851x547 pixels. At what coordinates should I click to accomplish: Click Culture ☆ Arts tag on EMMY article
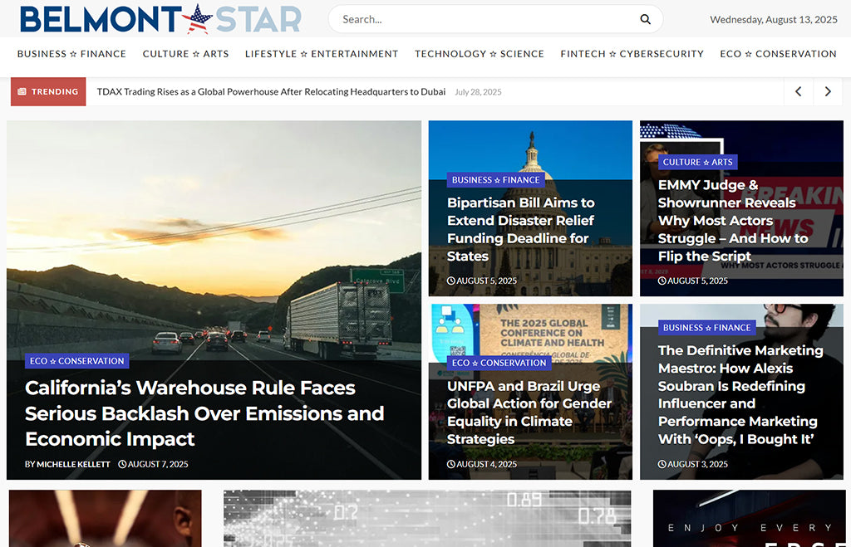coord(697,162)
